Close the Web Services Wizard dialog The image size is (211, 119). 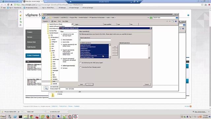(151, 28)
